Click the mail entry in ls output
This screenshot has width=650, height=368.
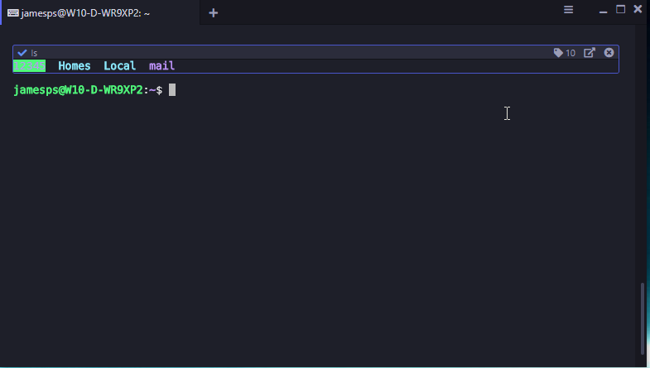[161, 66]
